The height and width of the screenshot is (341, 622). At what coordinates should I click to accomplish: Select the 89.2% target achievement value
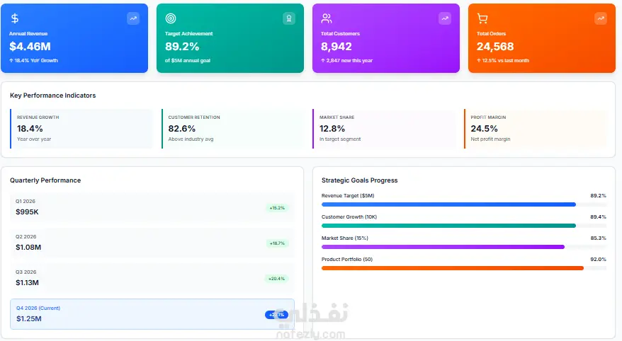(182, 46)
